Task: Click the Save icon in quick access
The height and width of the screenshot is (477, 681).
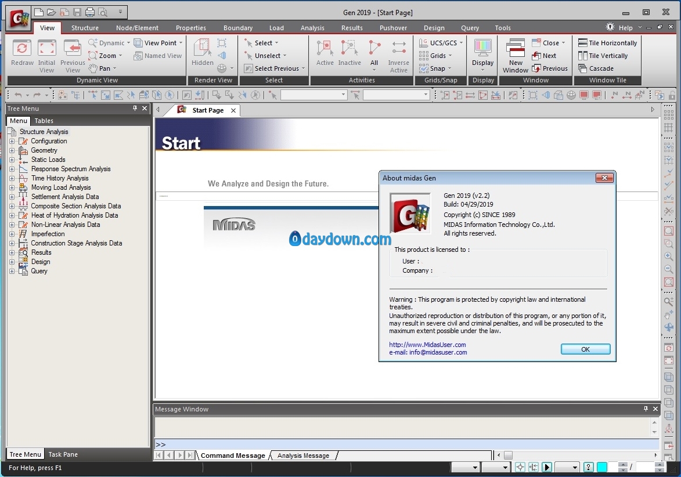Action: click(77, 12)
